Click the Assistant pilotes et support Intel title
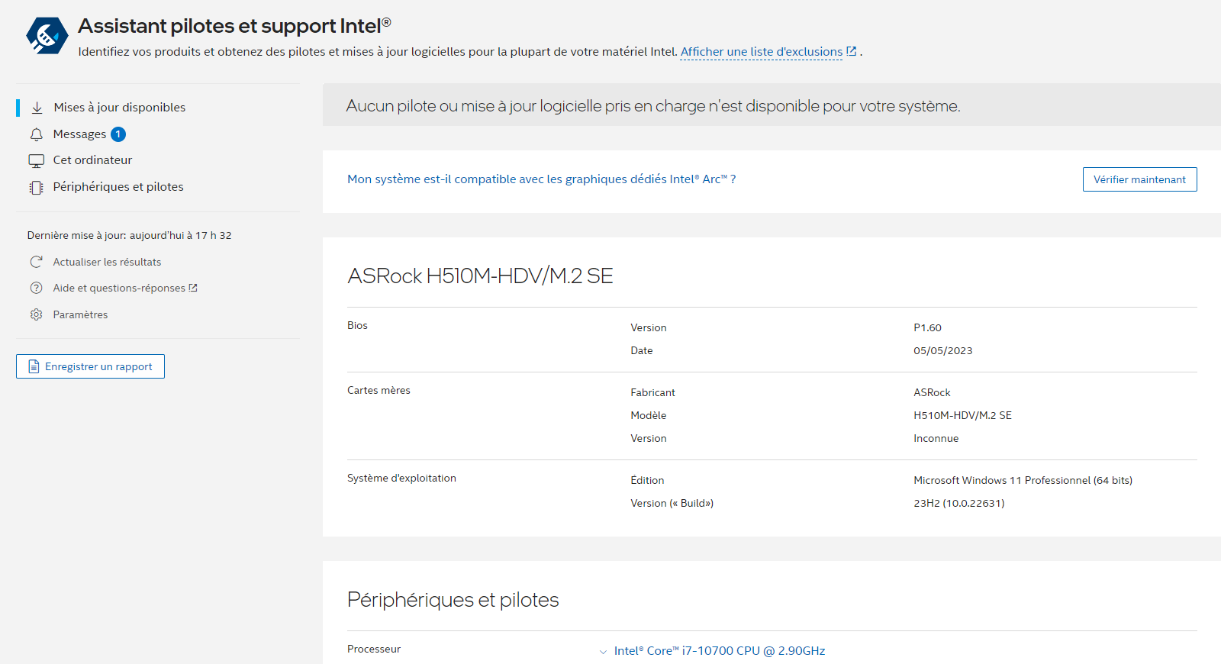The height and width of the screenshot is (664, 1221). (x=234, y=26)
